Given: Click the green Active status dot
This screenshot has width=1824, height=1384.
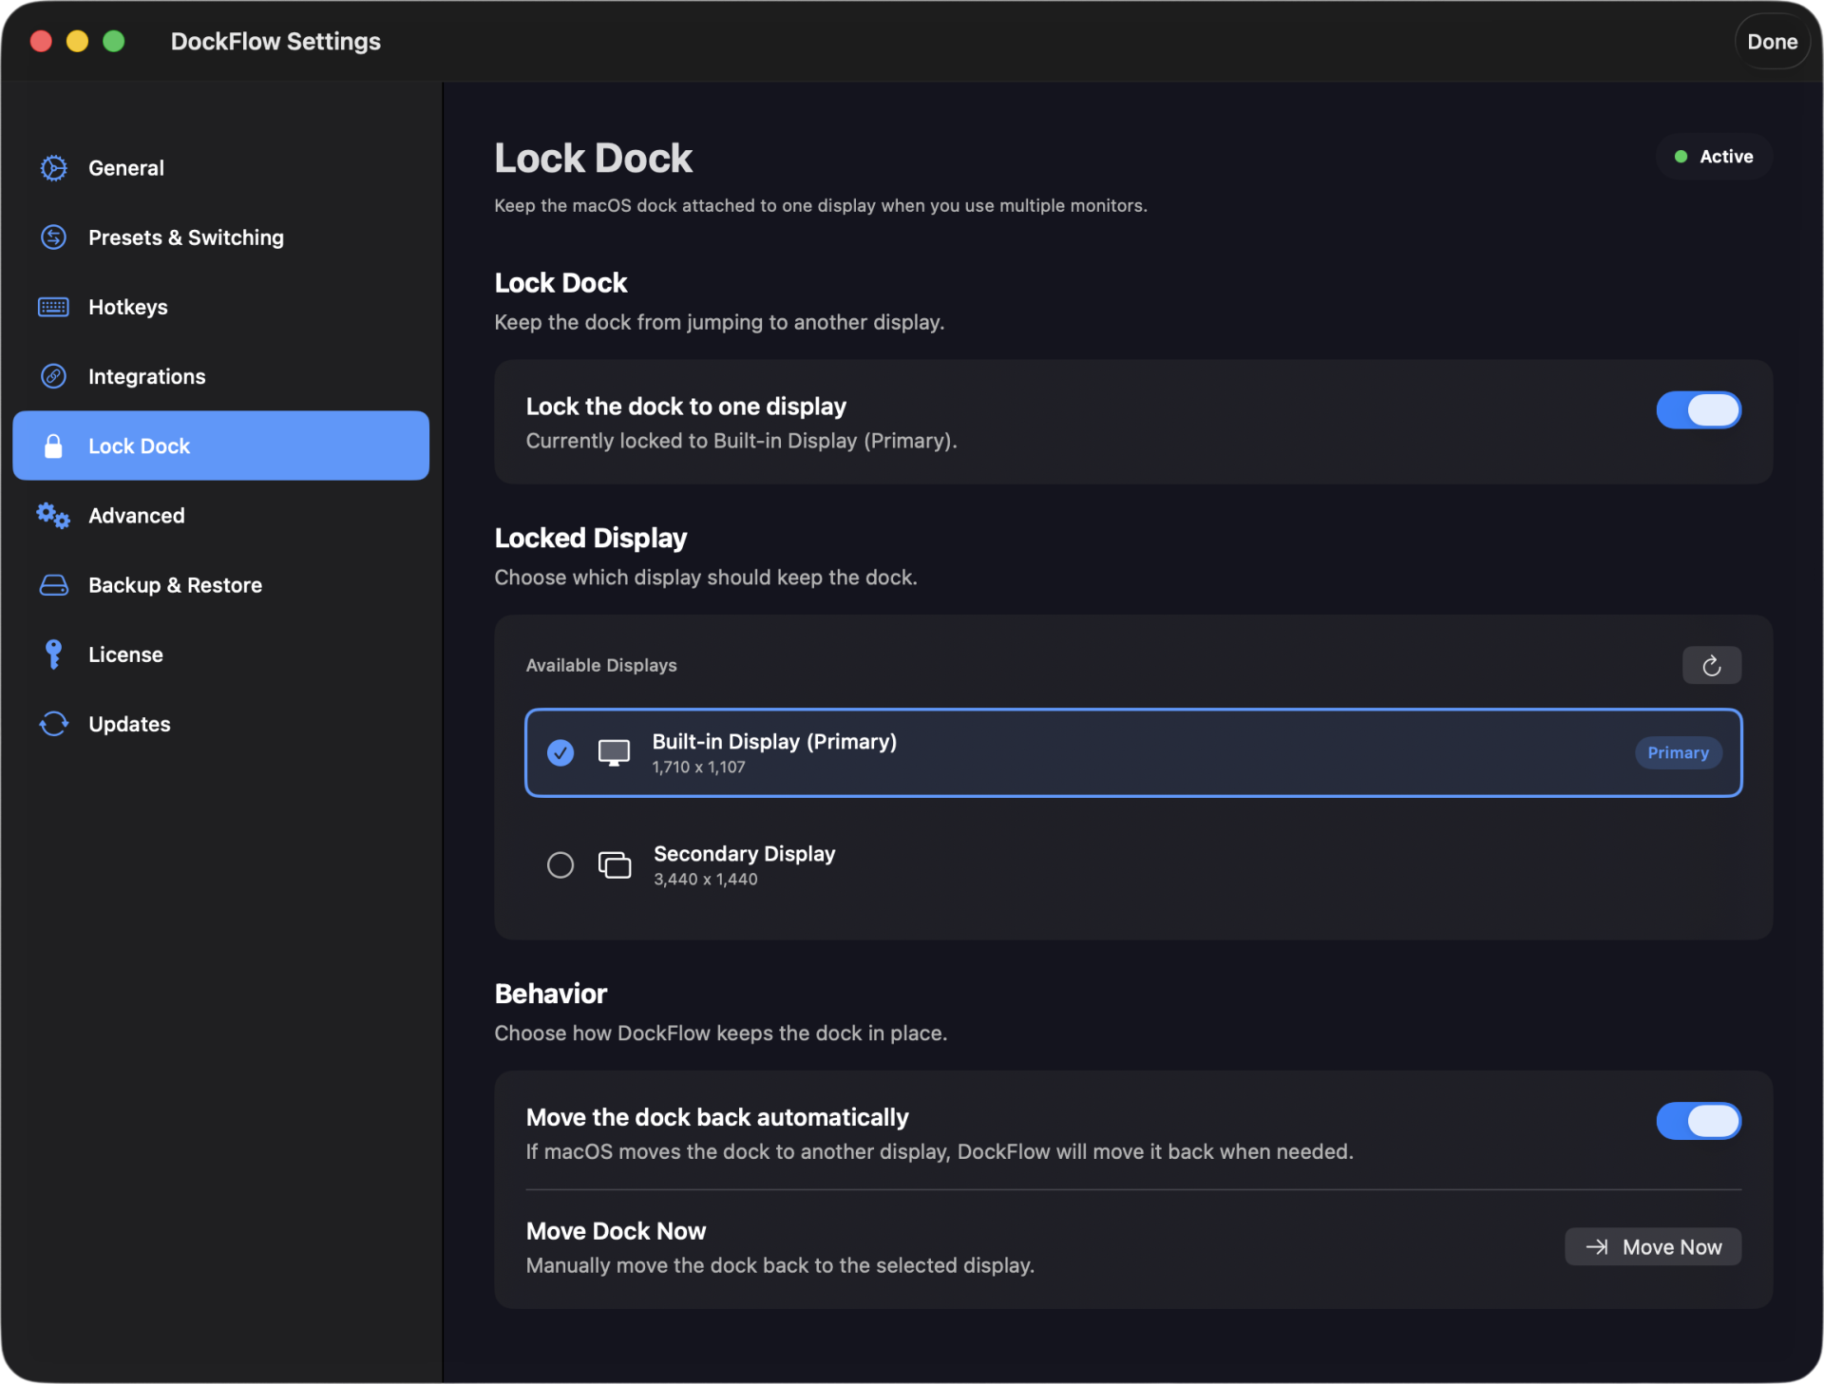Looking at the screenshot, I should [x=1681, y=157].
